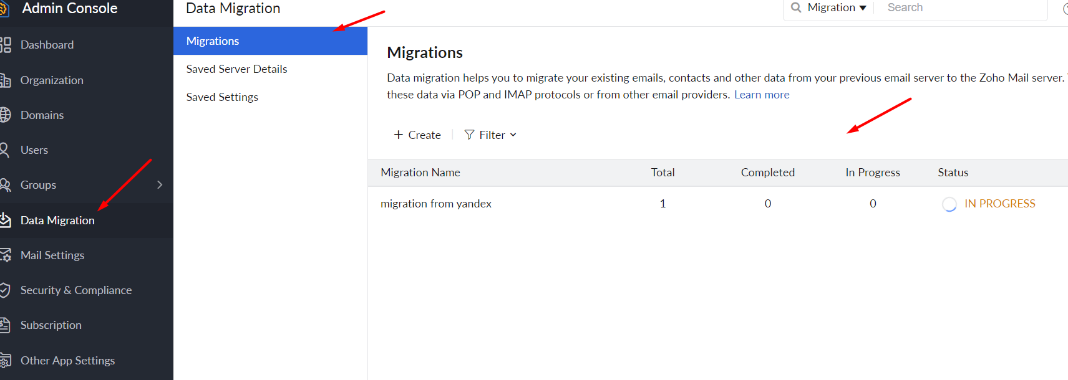The width and height of the screenshot is (1068, 380).
Task: Click the Users person icon
Action: (4, 150)
